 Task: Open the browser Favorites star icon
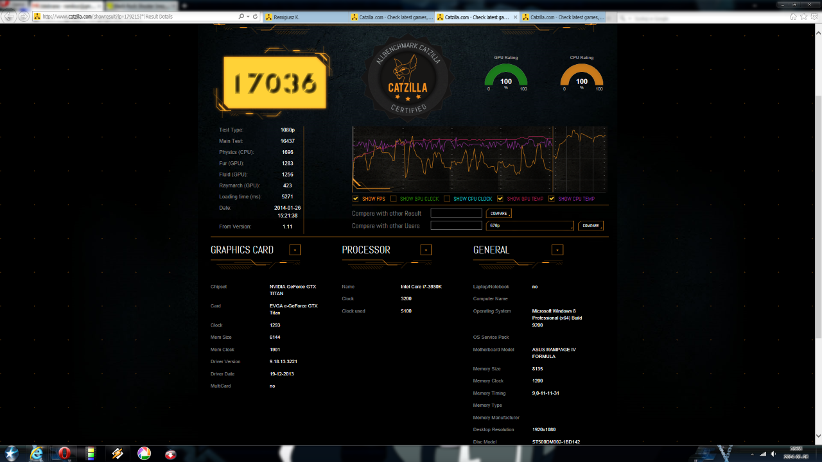[x=803, y=17]
